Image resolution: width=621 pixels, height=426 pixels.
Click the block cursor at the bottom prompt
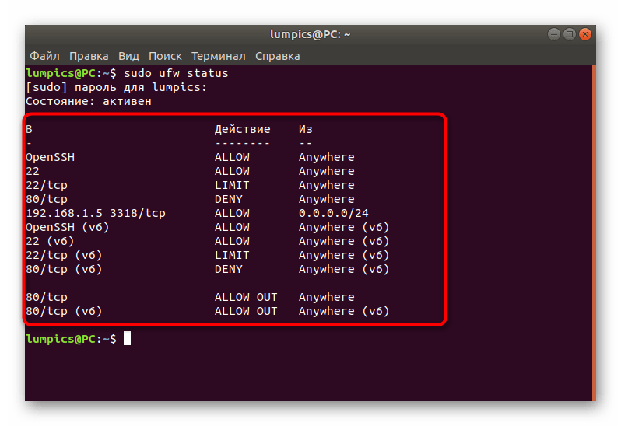click(127, 339)
